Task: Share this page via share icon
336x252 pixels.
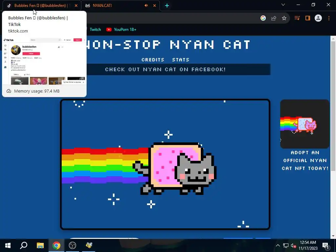Action: (x=274, y=18)
